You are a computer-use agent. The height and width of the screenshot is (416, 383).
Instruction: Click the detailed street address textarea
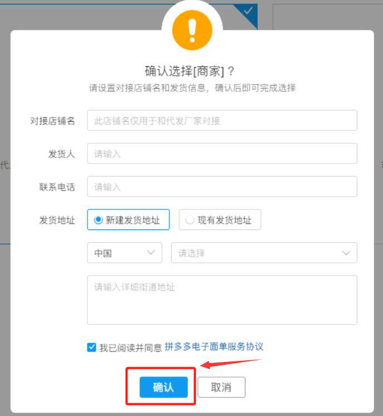222,300
